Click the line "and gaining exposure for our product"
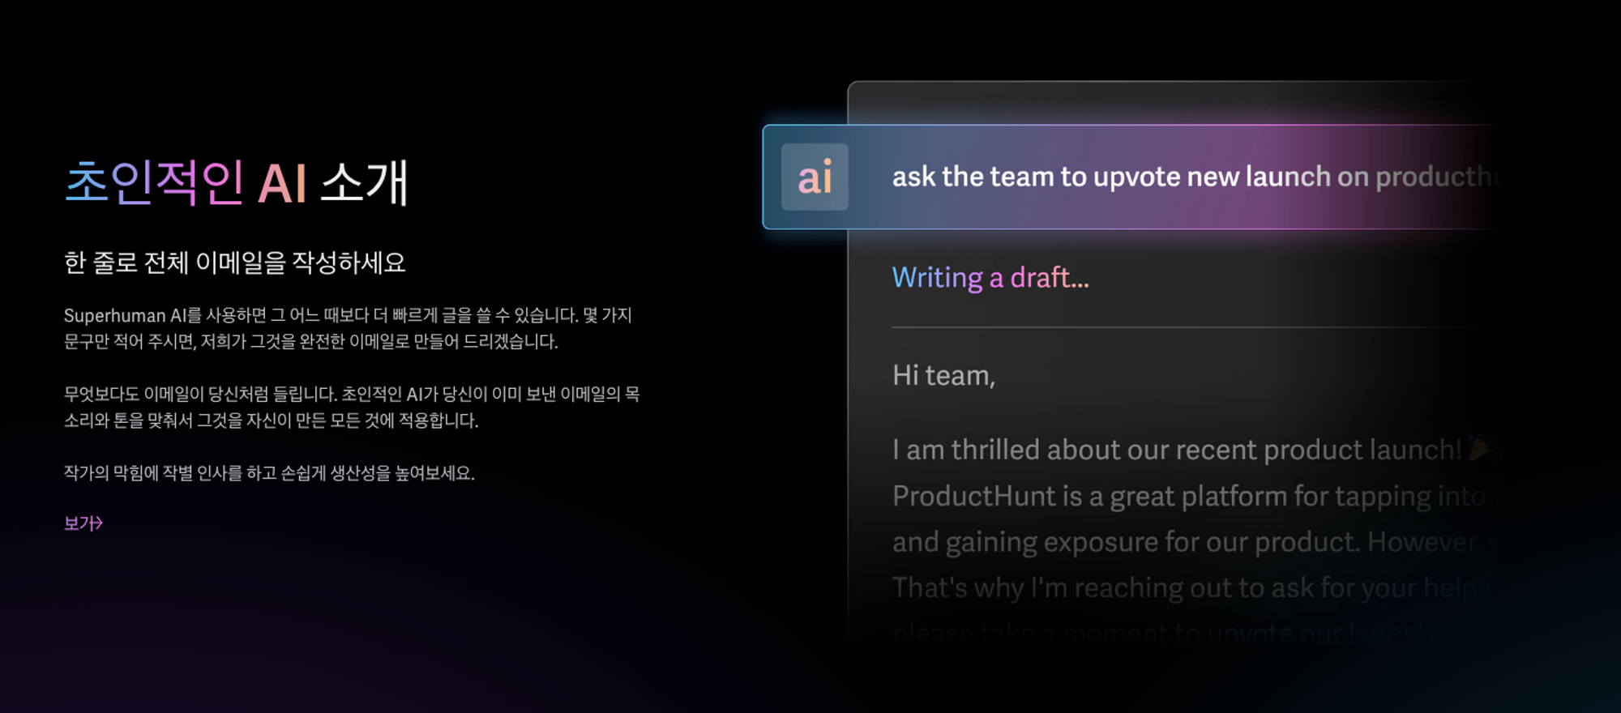 point(1187,542)
